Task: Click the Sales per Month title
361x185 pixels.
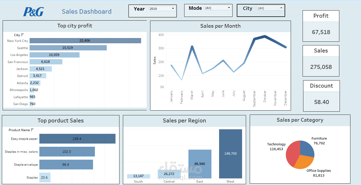Action: coord(220,26)
